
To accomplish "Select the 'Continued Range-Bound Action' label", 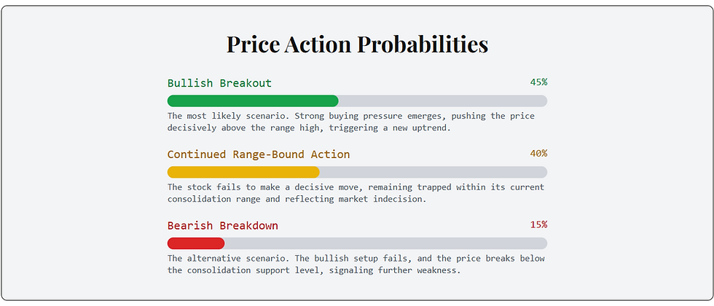I will click(x=259, y=154).
